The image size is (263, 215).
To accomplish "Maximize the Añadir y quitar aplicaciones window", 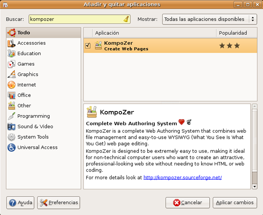I will 248,5.
